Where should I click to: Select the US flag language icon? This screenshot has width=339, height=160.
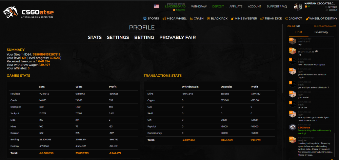pyautogui.click(x=156, y=6)
